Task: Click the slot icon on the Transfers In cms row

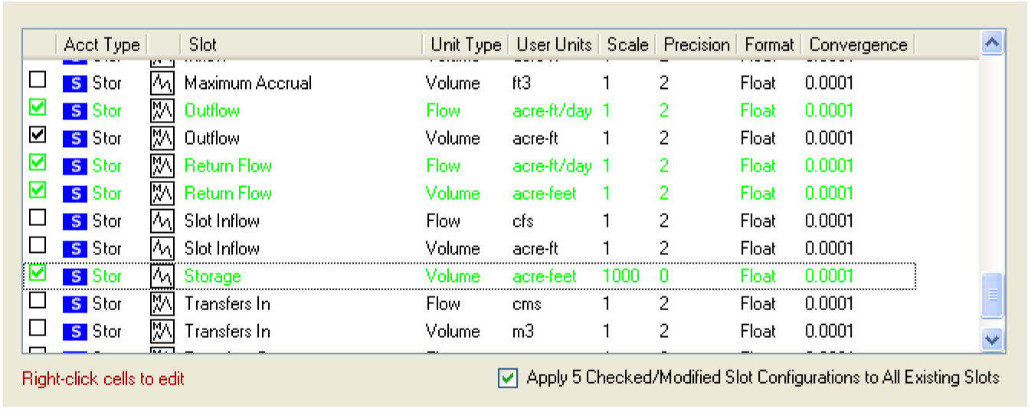Action: [161, 304]
